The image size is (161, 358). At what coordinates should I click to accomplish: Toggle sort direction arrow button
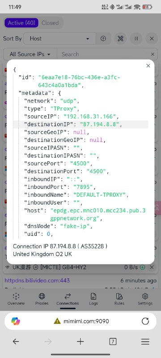tap(103, 38)
